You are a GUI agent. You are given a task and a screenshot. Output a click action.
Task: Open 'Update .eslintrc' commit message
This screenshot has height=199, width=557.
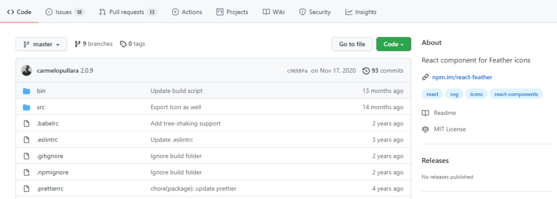point(172,140)
